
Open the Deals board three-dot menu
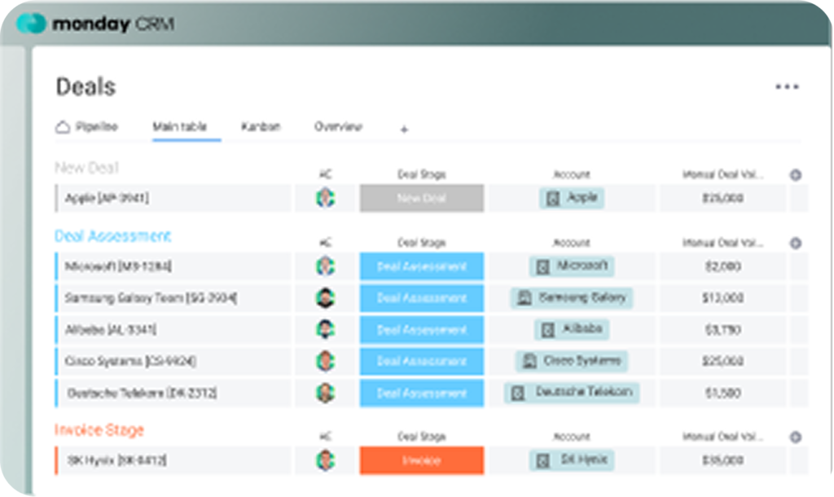click(787, 86)
